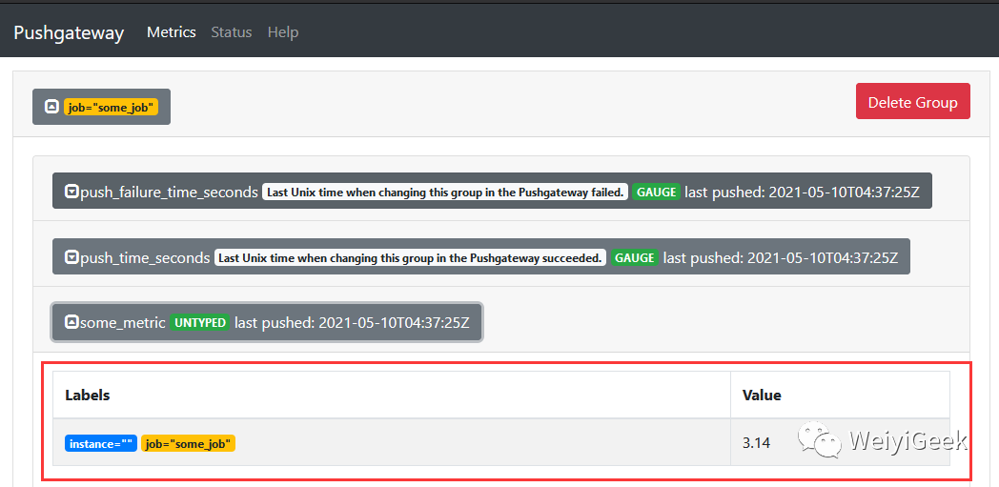
Task: Click last pushed timestamp of some_metric
Action: [x=352, y=323]
